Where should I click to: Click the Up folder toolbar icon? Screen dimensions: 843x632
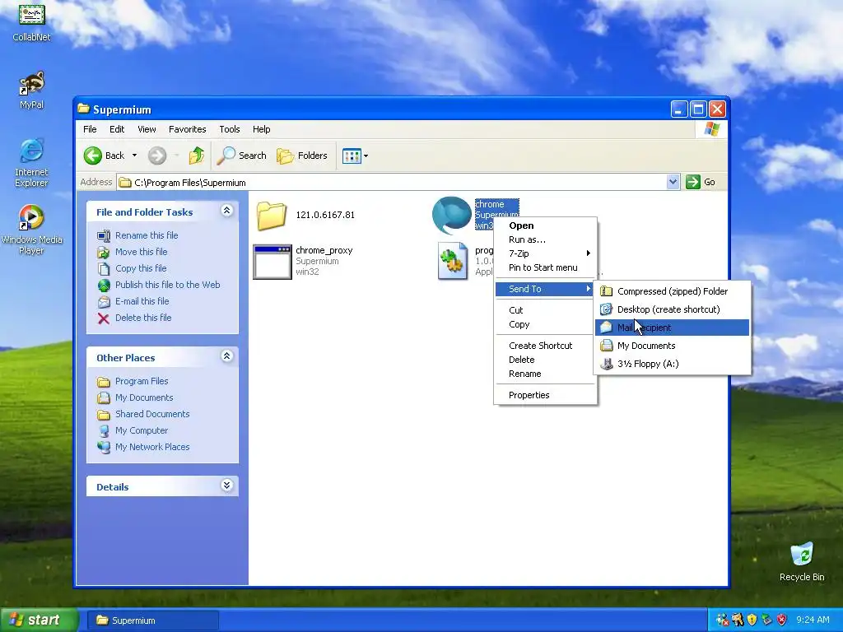[x=196, y=156]
